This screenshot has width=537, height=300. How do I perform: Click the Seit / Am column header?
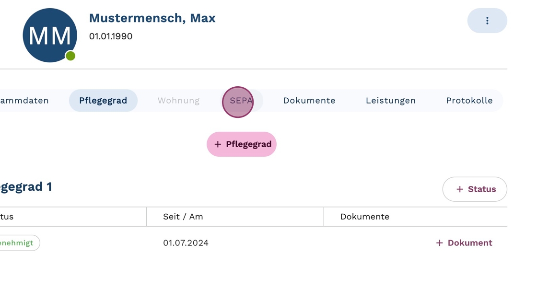point(183,217)
